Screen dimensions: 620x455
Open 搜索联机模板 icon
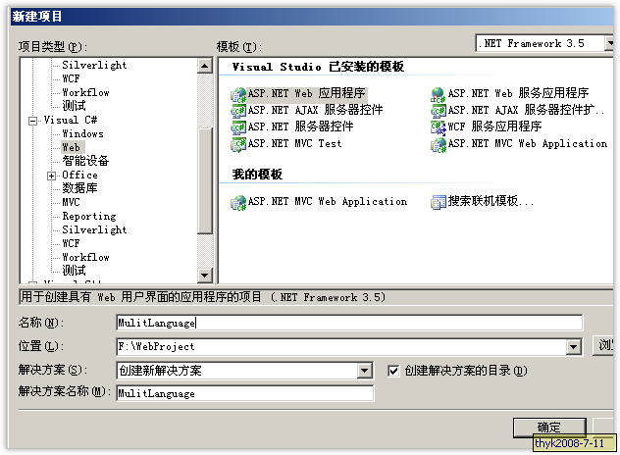(x=439, y=202)
